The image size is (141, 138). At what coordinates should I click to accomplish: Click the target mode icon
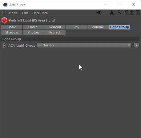(132, 13)
